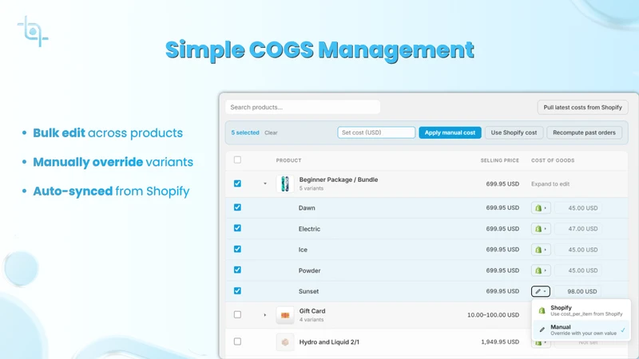Open Beginner Package / Bundle thumbnail

(x=285, y=184)
